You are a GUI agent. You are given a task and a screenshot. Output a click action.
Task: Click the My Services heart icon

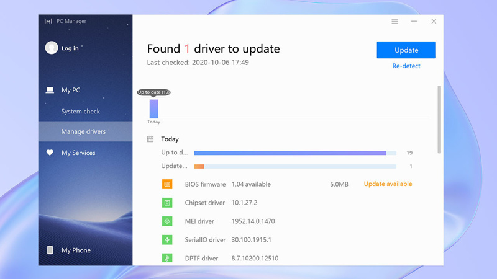[50, 153]
